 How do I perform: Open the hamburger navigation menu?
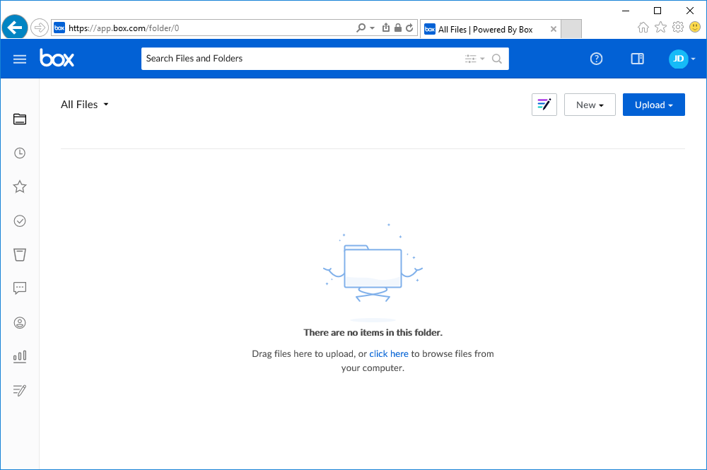(x=19, y=59)
